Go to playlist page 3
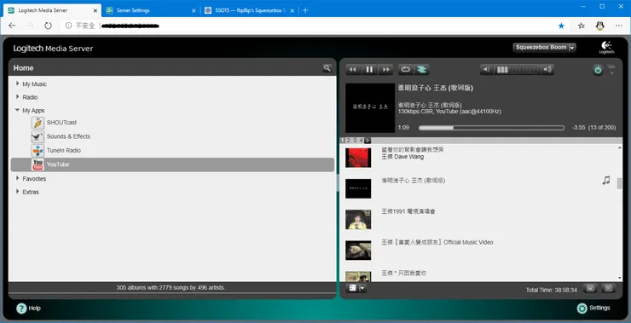Screen dimensions: 631x323 [355, 141]
